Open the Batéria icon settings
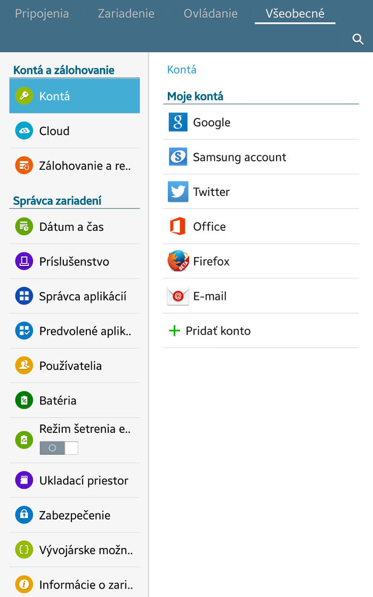The width and height of the screenshot is (373, 597). pyautogui.click(x=23, y=400)
